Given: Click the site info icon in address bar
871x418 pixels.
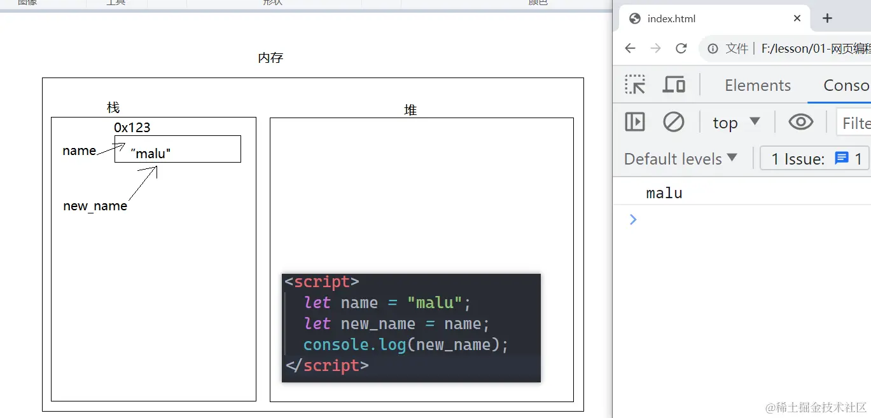Looking at the screenshot, I should pos(713,48).
